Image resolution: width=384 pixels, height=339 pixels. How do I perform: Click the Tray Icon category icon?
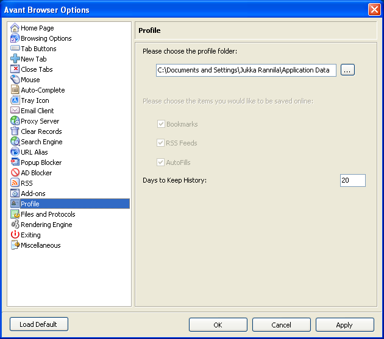click(x=15, y=100)
